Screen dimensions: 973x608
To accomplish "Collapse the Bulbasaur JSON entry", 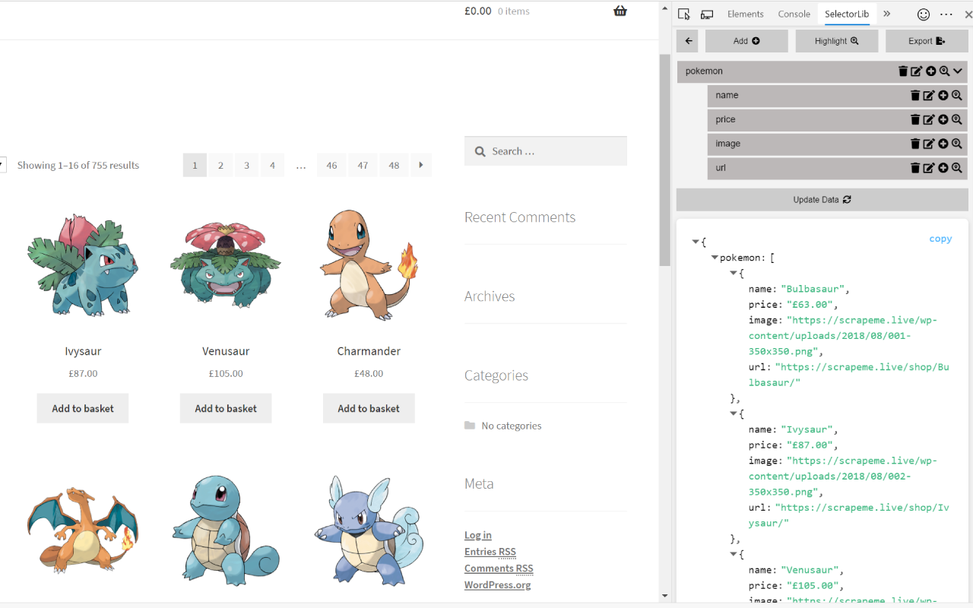I will tap(734, 273).
